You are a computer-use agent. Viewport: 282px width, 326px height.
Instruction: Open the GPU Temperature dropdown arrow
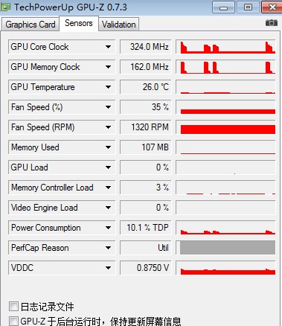[x=108, y=87]
